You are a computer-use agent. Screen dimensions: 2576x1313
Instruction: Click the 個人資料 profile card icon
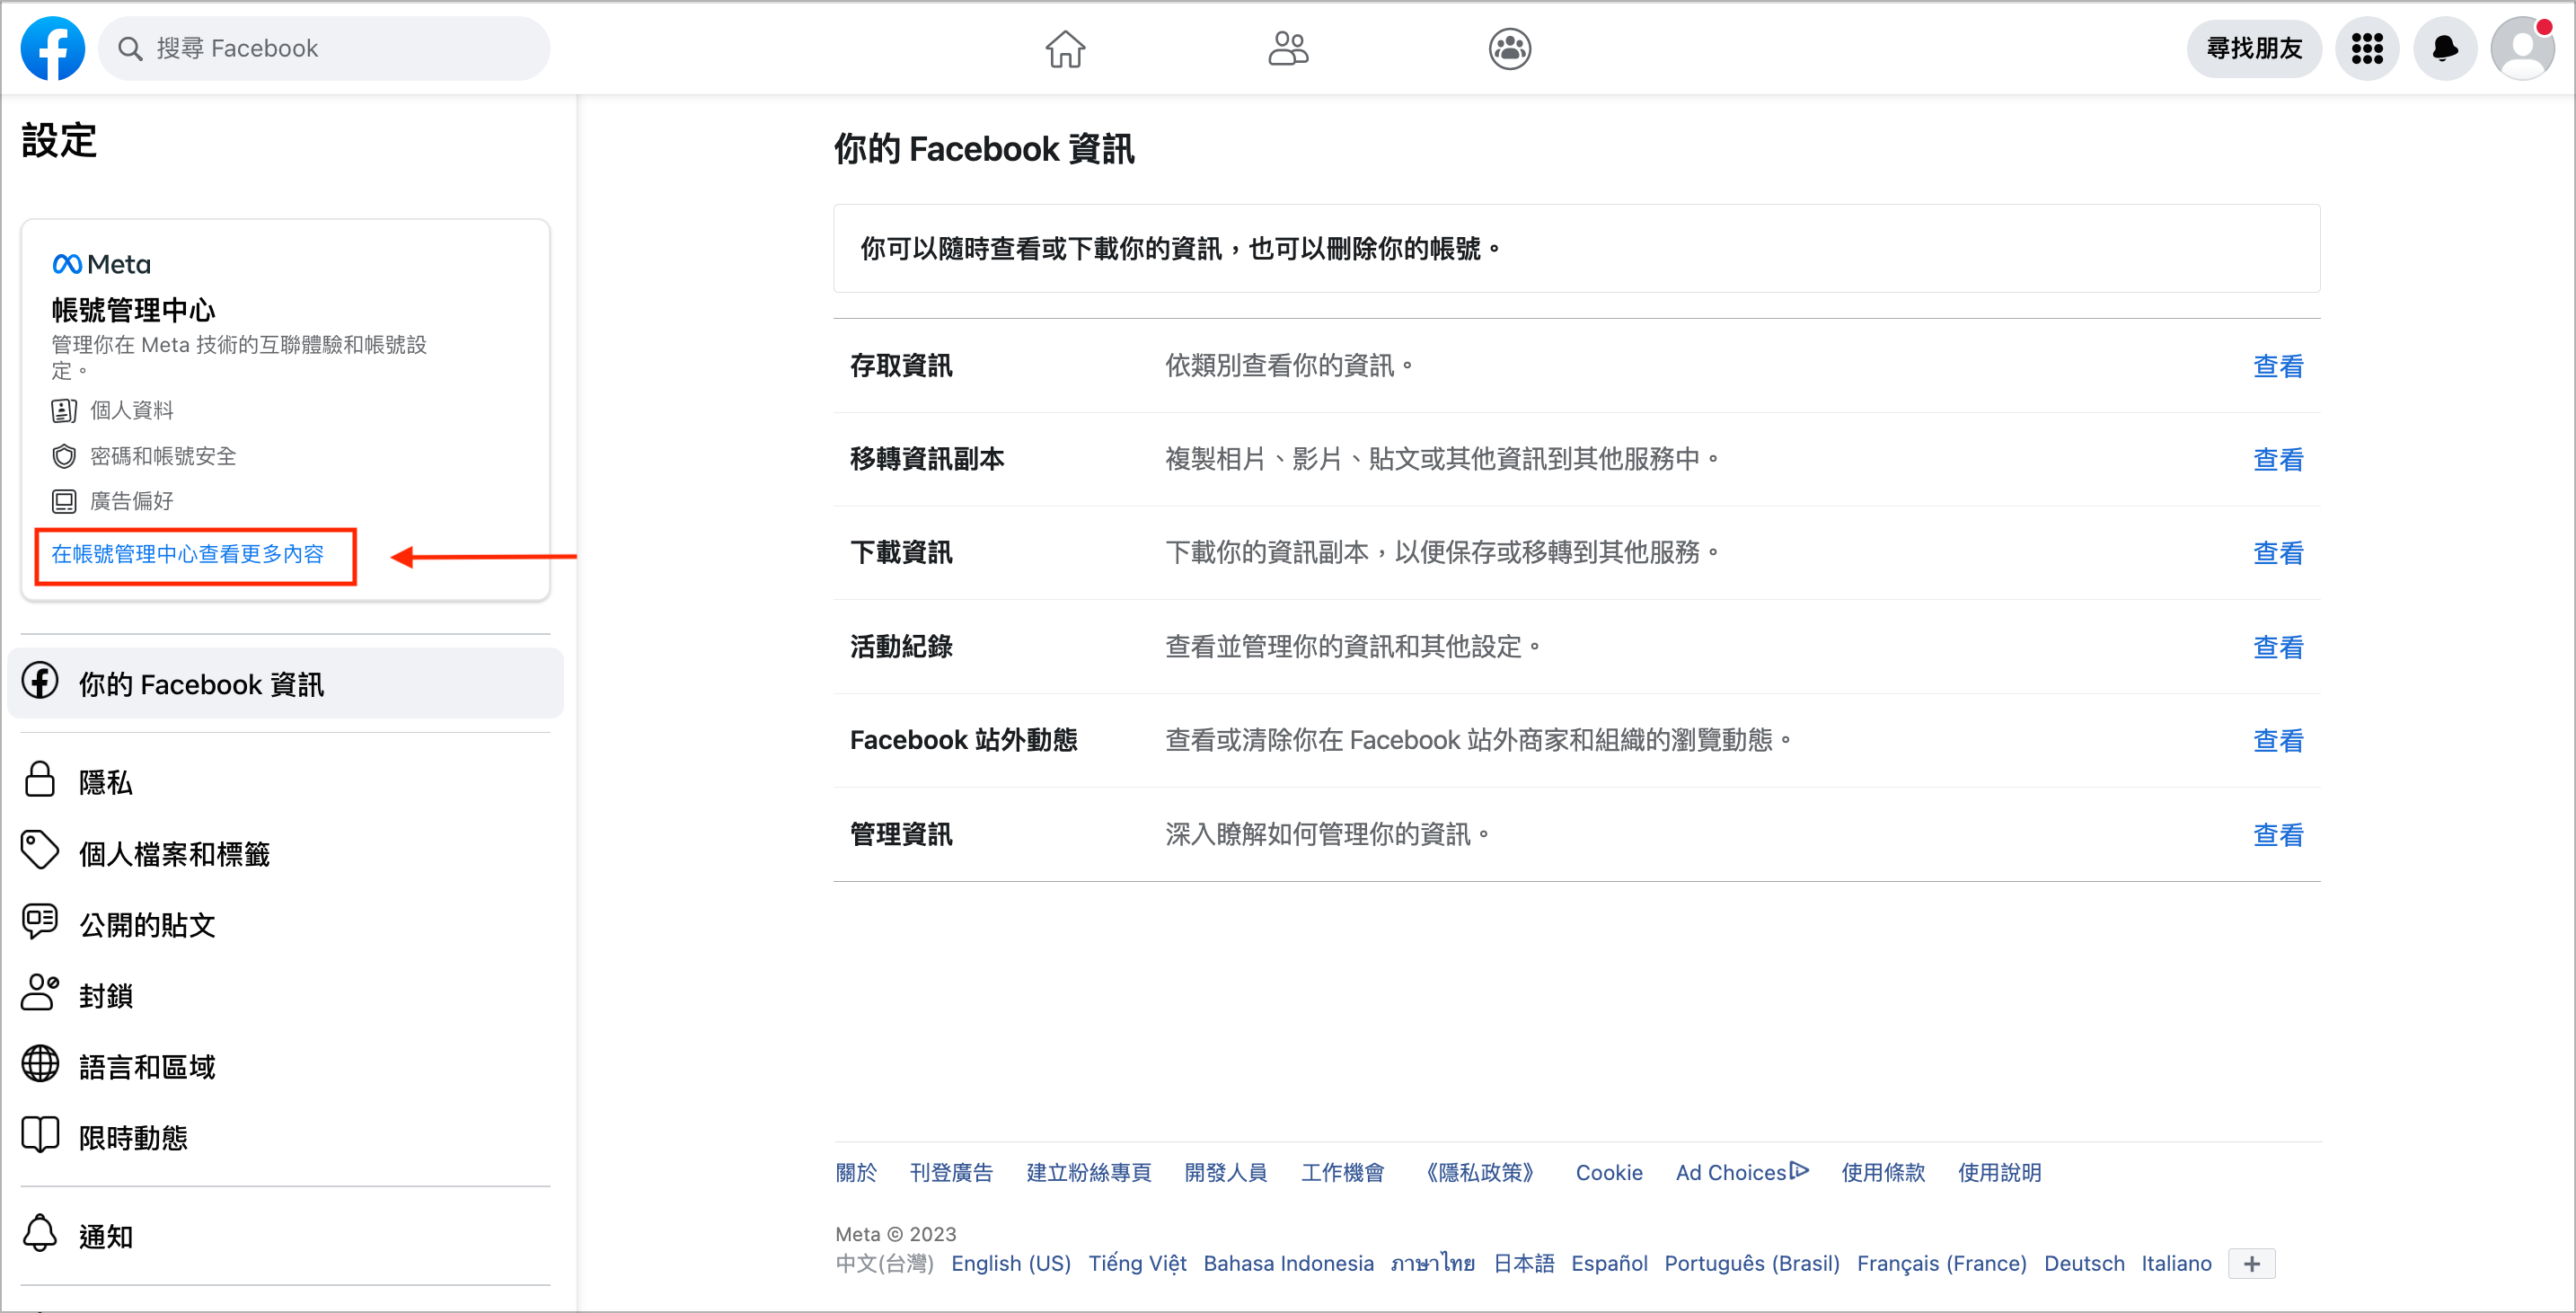pyautogui.click(x=64, y=410)
